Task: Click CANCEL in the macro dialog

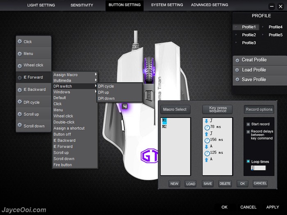Action: pyautogui.click(x=260, y=183)
